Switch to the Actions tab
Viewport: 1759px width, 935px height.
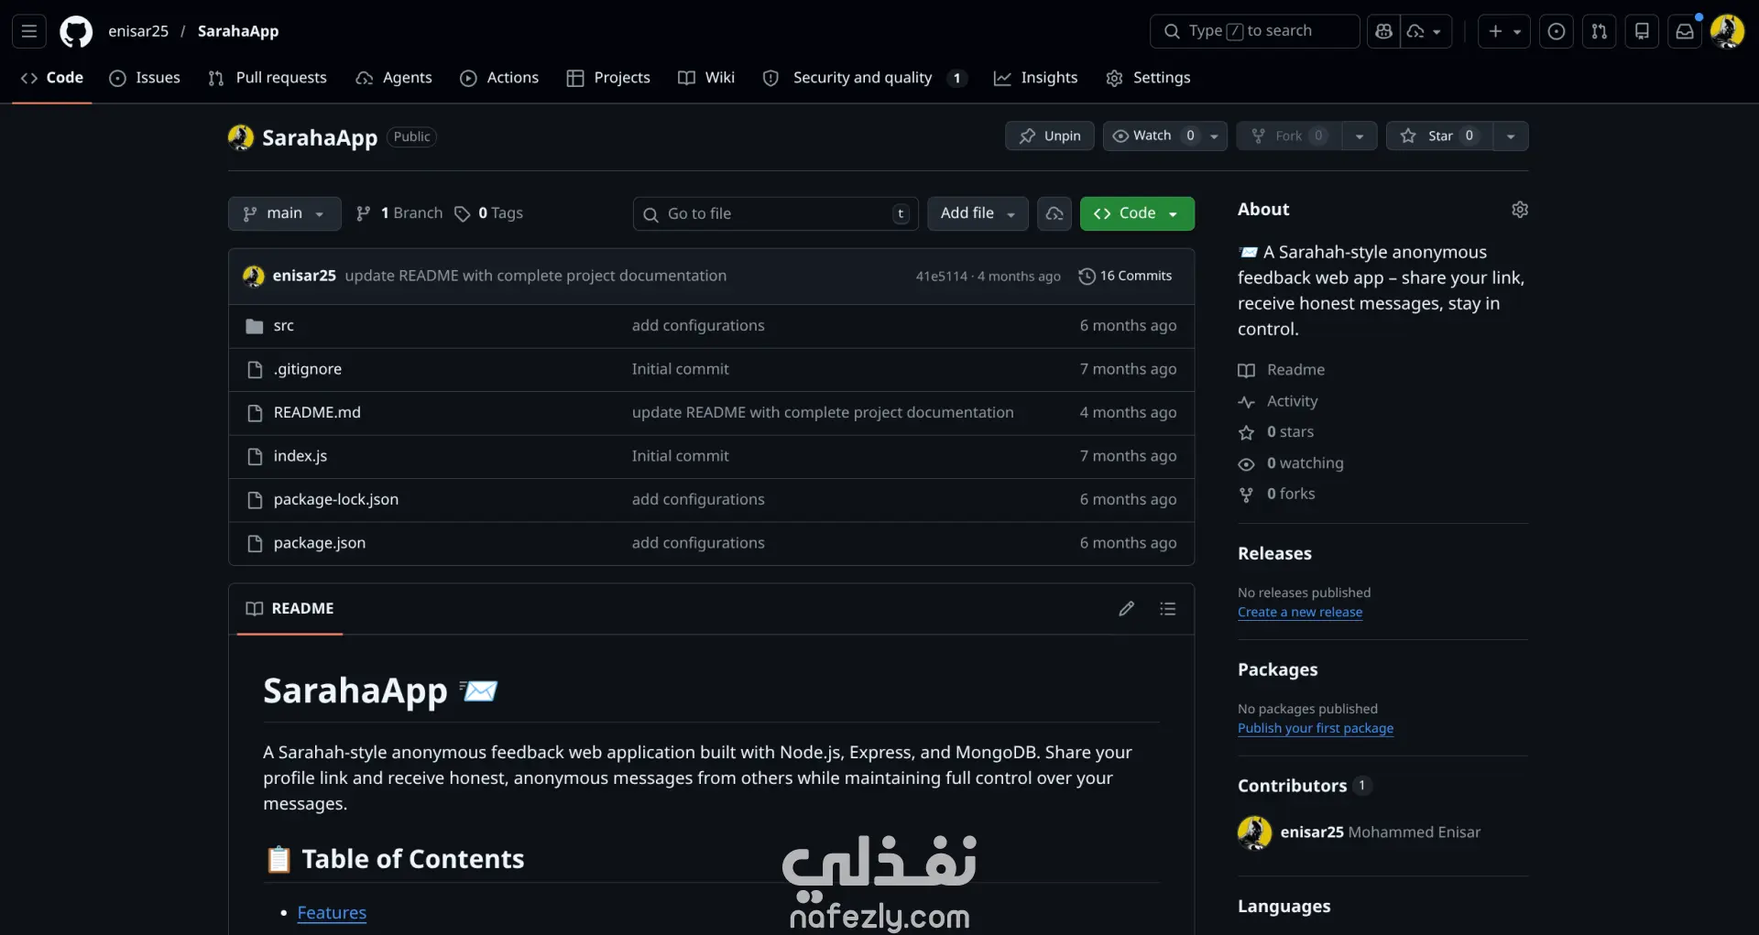coord(499,78)
